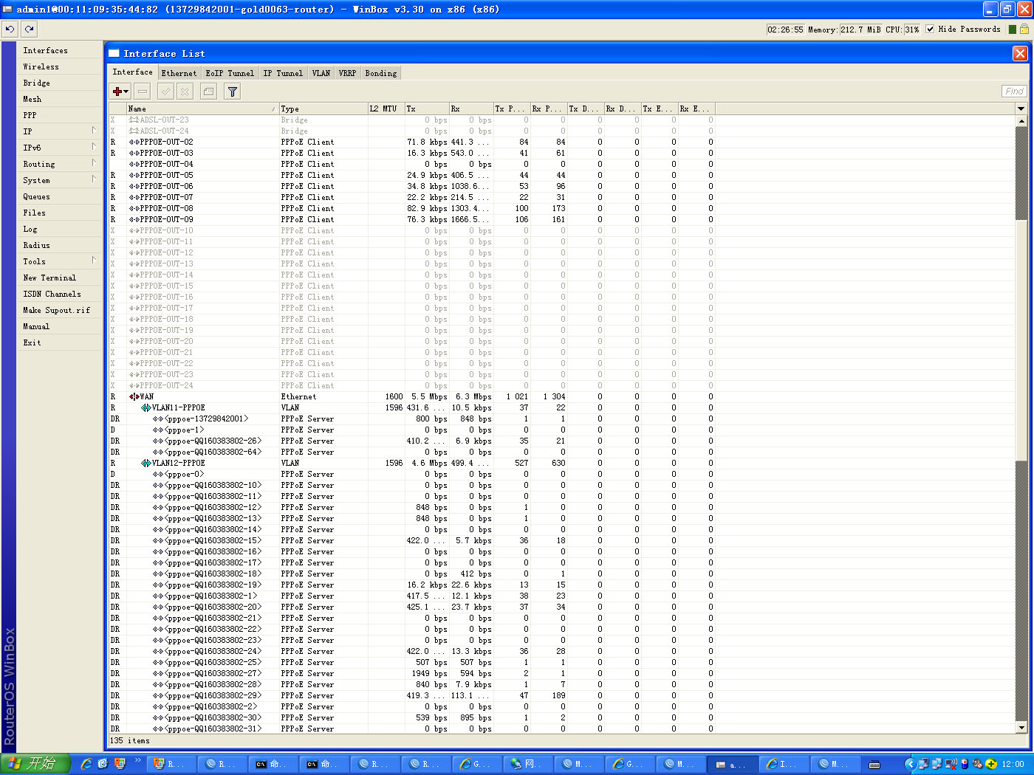Click the first command prompt taskbar button
1034x775 pixels.
(273, 764)
